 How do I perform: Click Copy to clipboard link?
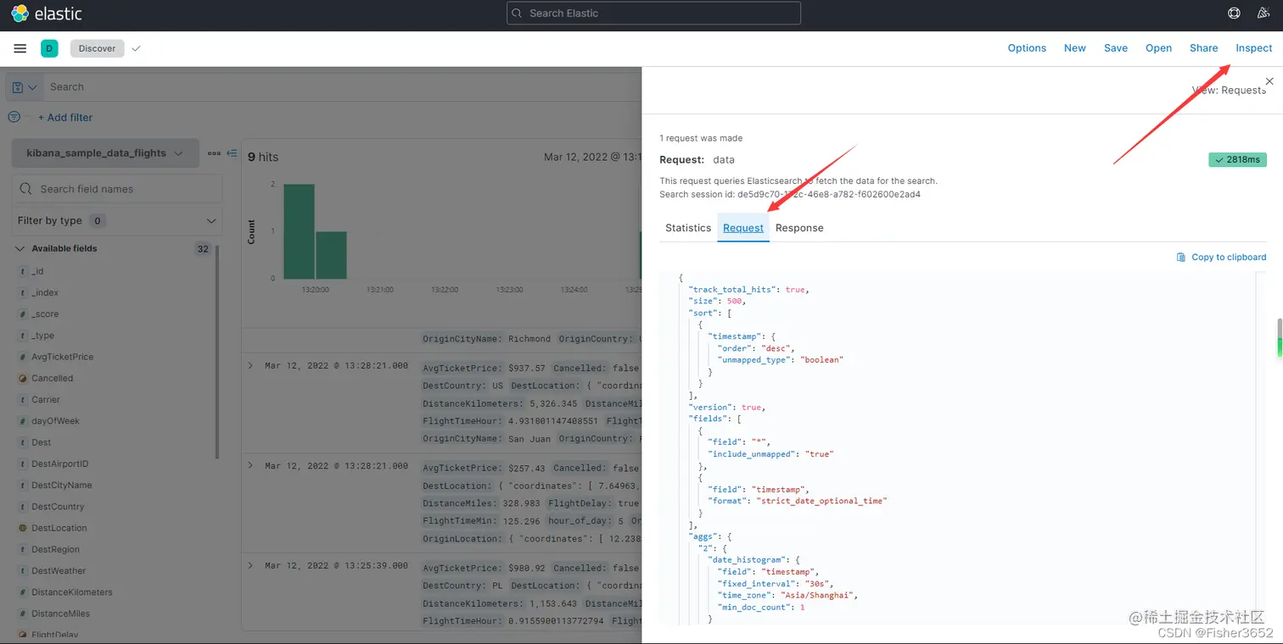click(x=1229, y=257)
